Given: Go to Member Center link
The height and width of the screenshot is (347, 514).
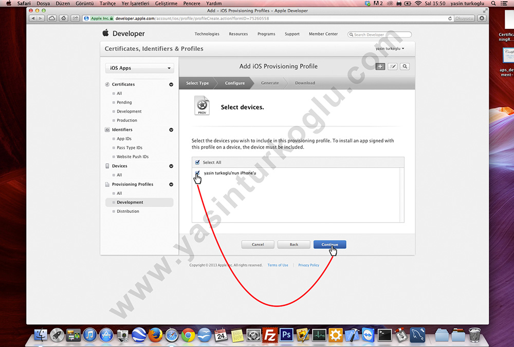Looking at the screenshot, I should click(x=323, y=34).
